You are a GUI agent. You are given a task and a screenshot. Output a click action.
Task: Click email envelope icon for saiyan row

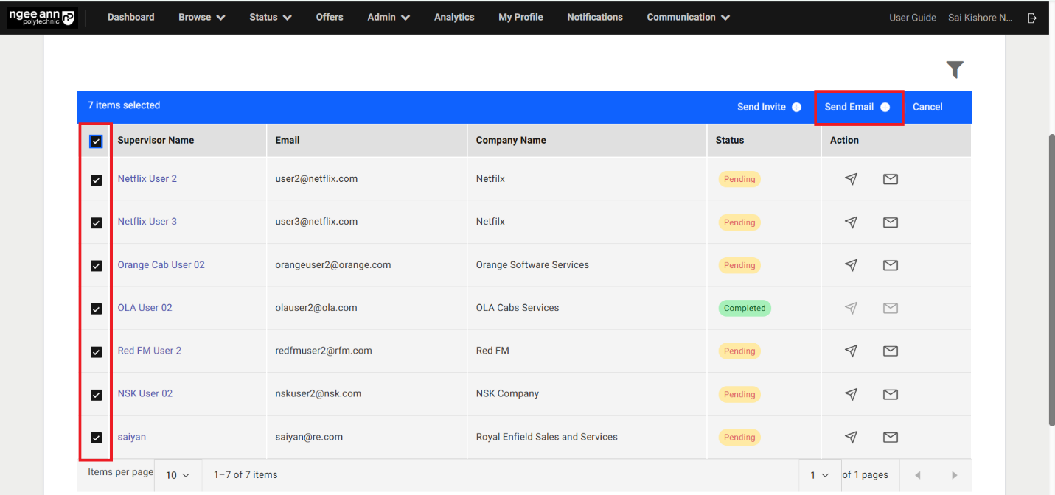click(x=890, y=438)
